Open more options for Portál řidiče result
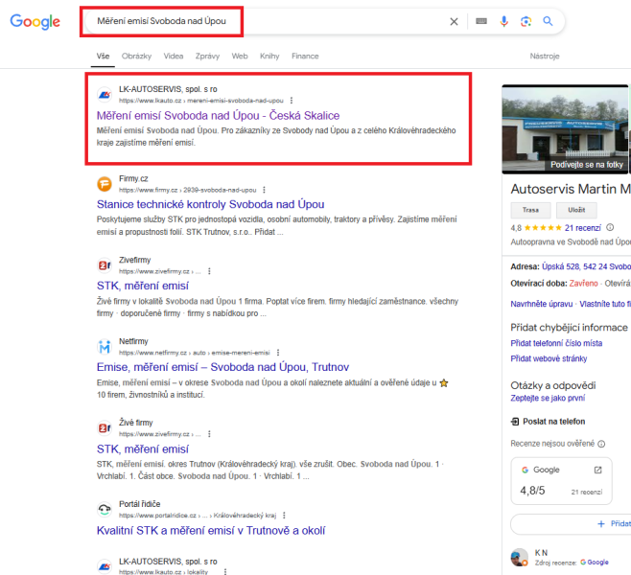The image size is (631, 575). pos(284,516)
